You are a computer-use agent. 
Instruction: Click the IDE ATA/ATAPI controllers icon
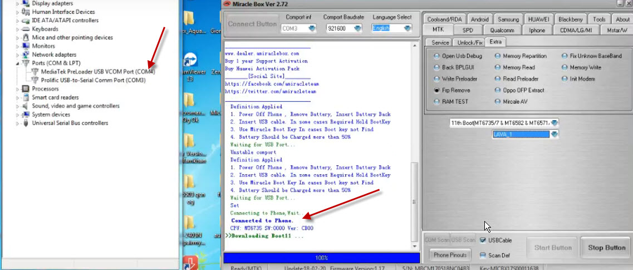(x=26, y=20)
